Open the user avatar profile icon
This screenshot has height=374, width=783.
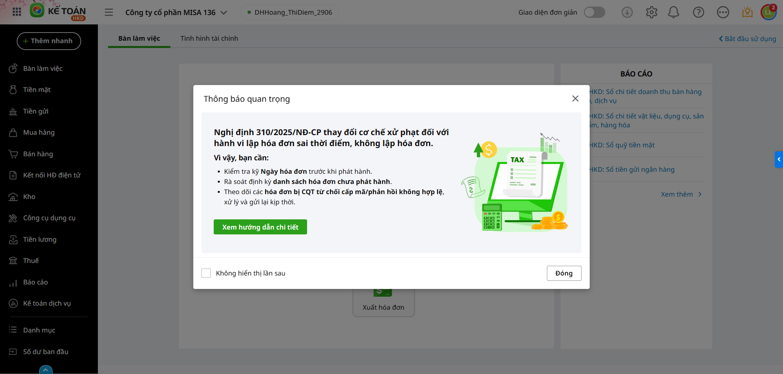(x=768, y=12)
